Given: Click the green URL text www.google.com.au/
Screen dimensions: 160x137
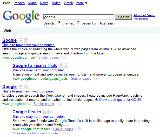Looking at the screenshot, I should (x=19, y=58).
